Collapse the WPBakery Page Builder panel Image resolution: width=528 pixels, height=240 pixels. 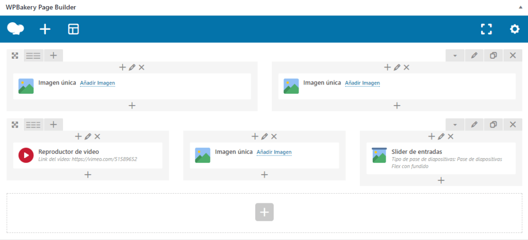(x=520, y=8)
